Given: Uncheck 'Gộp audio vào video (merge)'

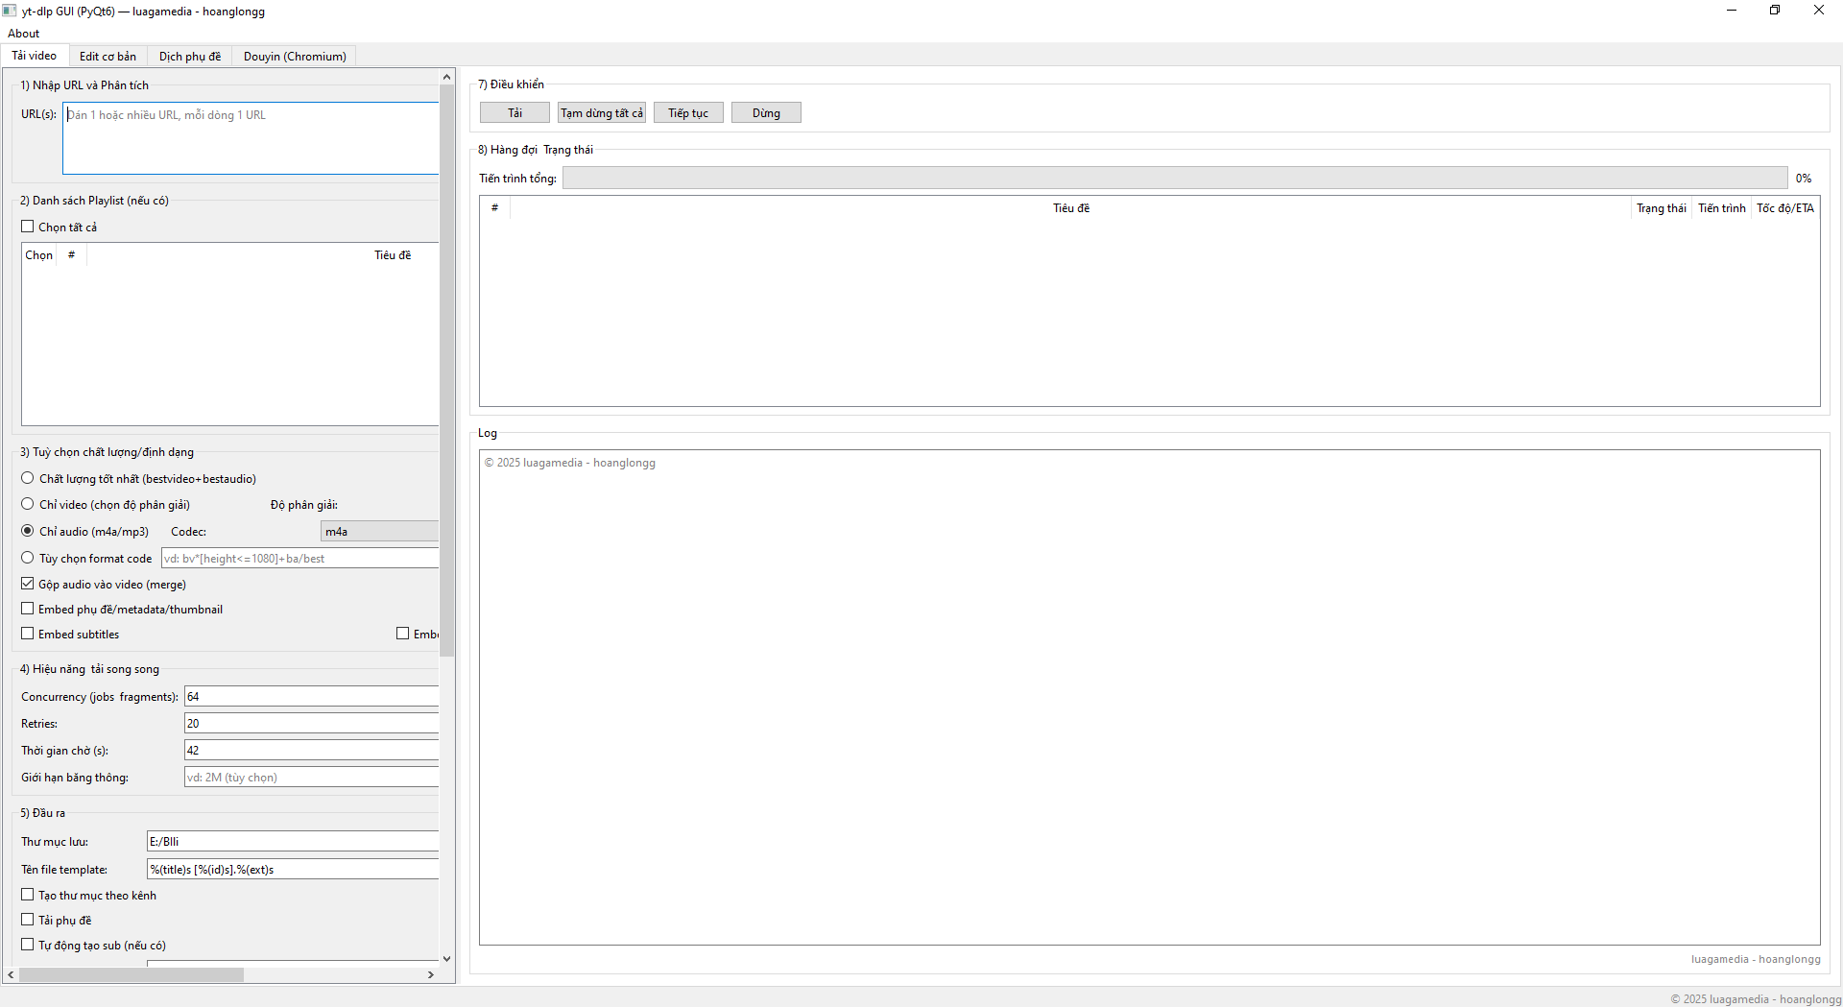Looking at the screenshot, I should click(28, 584).
